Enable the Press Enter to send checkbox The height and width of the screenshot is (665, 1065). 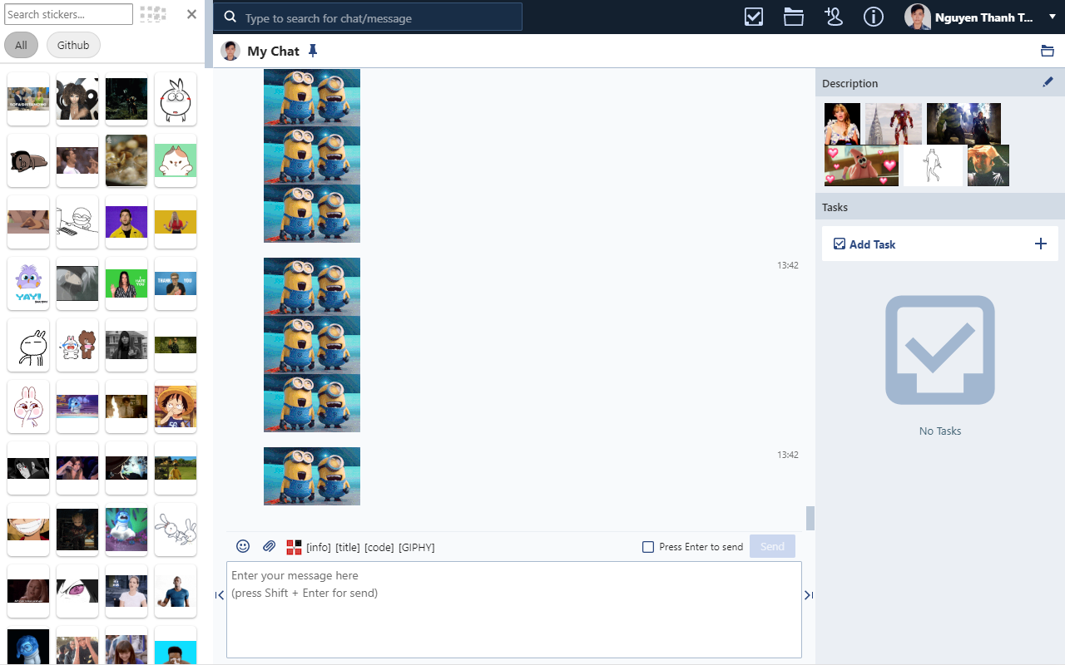(648, 547)
